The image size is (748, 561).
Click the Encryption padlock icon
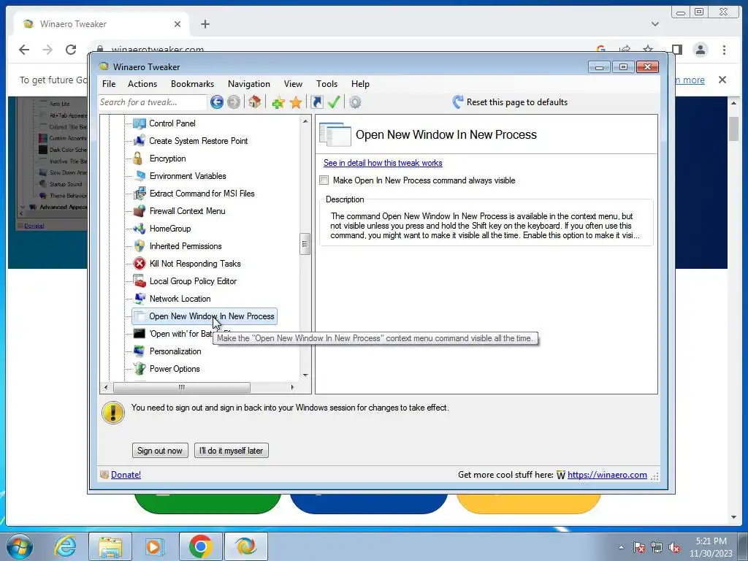138,159
